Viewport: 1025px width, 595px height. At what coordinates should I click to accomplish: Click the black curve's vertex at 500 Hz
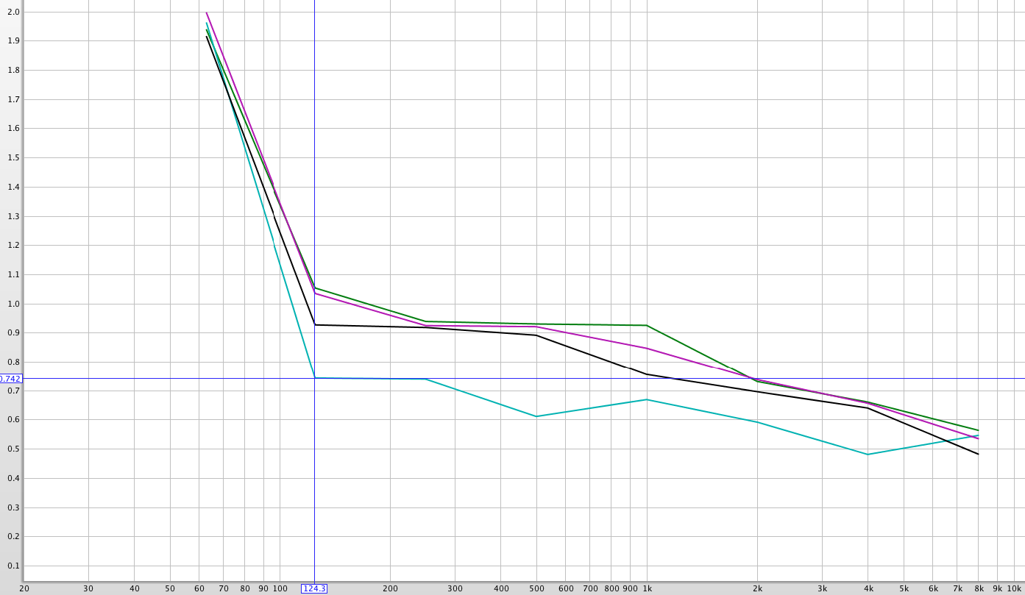(x=536, y=335)
